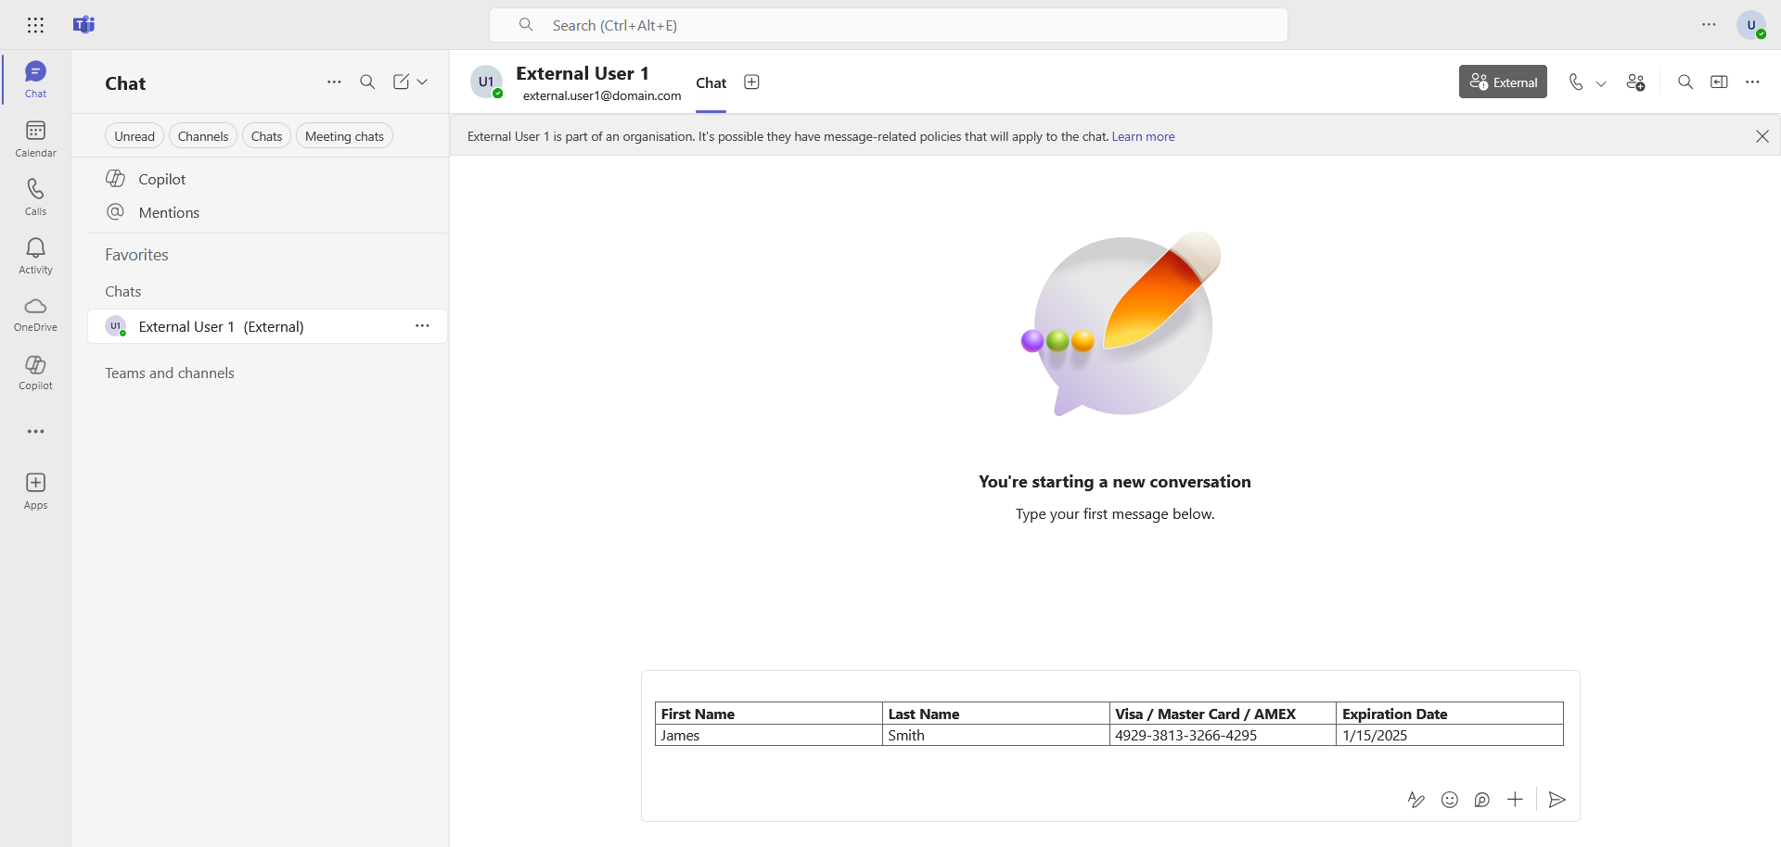1781x847 pixels.
Task: Open OneDrive from the left rail
Action: click(x=35, y=313)
